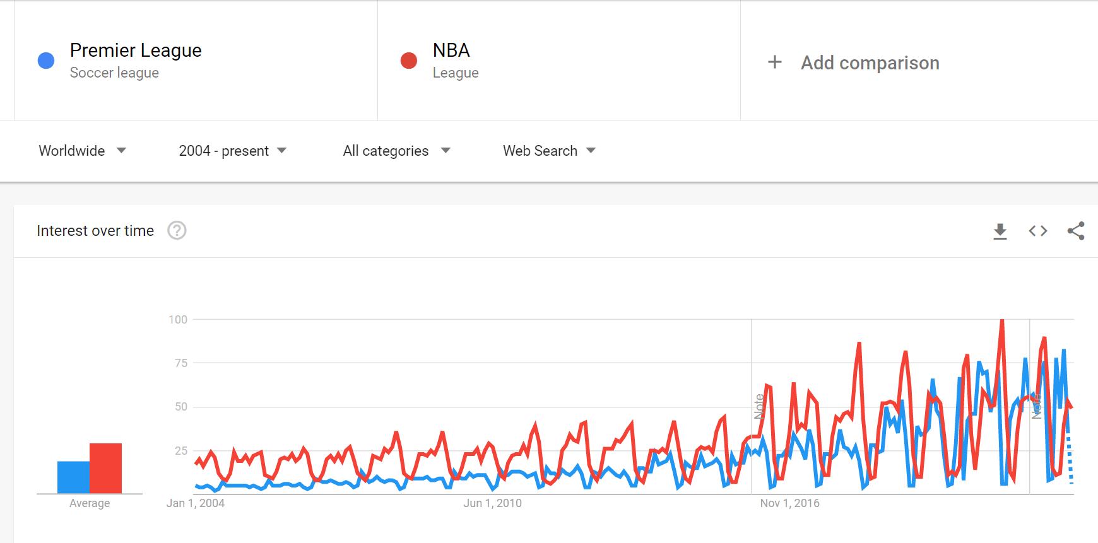
Task: Click the plus icon next to Add comparison
Action: (x=774, y=62)
